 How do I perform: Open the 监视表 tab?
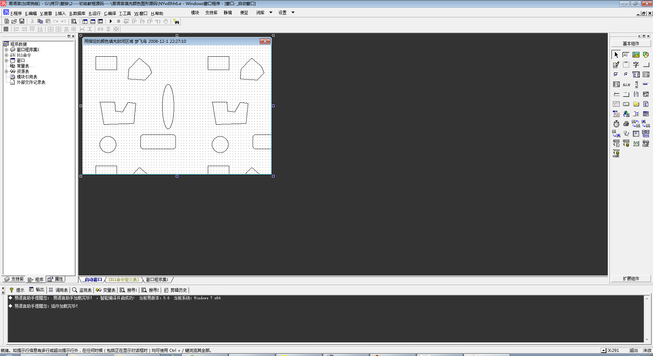click(x=82, y=290)
